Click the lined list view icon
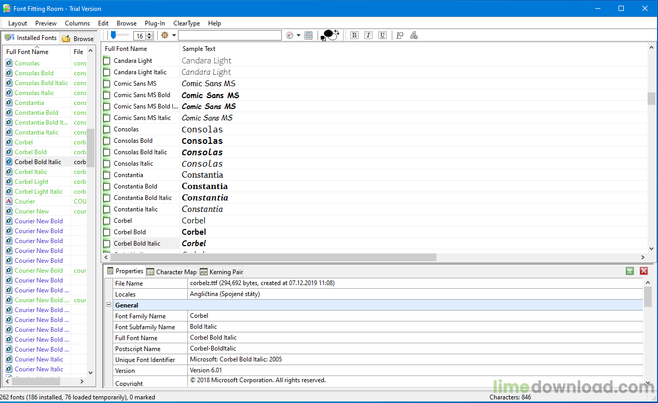Screen dimensions: 658x403 coord(309,35)
